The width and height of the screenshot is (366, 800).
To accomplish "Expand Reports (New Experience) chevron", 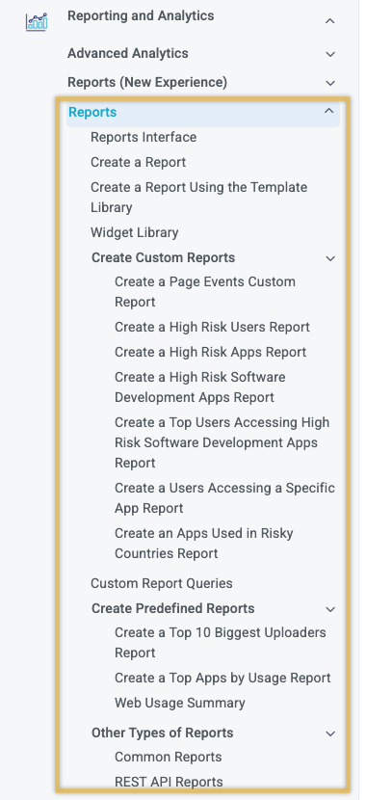I will click(330, 83).
